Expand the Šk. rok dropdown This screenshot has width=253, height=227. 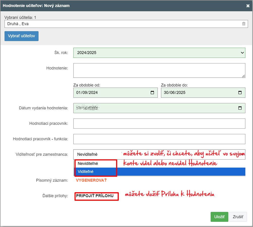(159, 53)
